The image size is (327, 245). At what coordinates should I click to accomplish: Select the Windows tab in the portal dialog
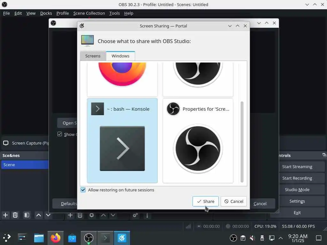[120, 56]
